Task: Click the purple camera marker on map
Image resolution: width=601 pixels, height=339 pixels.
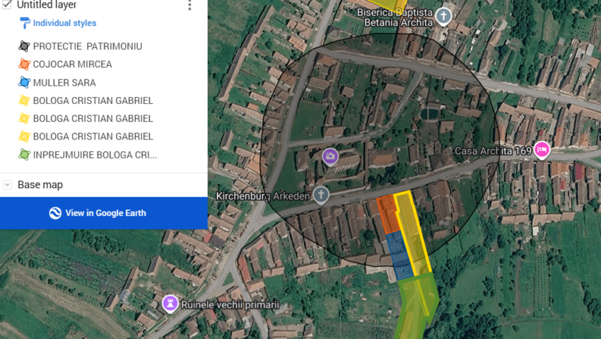Action: pyautogui.click(x=330, y=157)
